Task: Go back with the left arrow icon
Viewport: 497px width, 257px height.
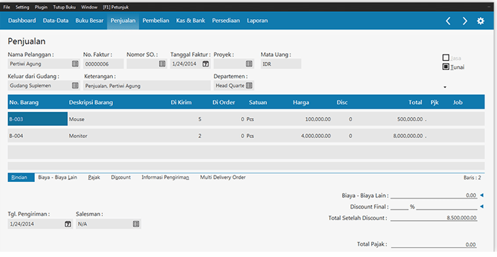Action: tap(448, 21)
